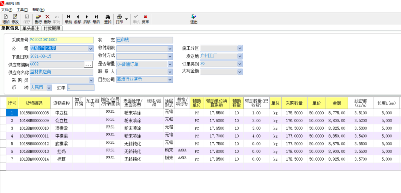
Task: Open the 收付方式 dropdown
Action: pyautogui.click(x=170, y=56)
